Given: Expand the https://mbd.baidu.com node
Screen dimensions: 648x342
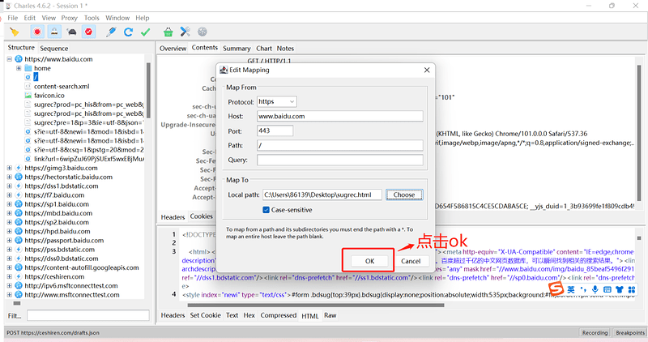Looking at the screenshot, I should [9, 213].
